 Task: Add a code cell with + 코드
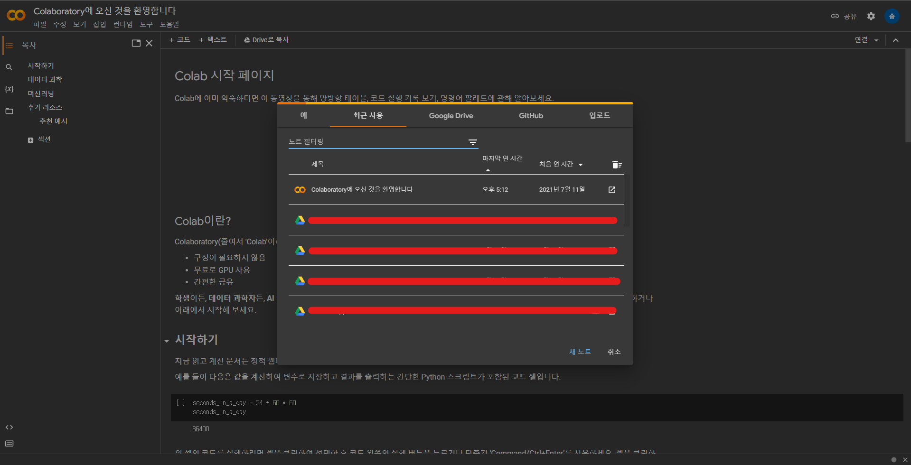(x=179, y=40)
